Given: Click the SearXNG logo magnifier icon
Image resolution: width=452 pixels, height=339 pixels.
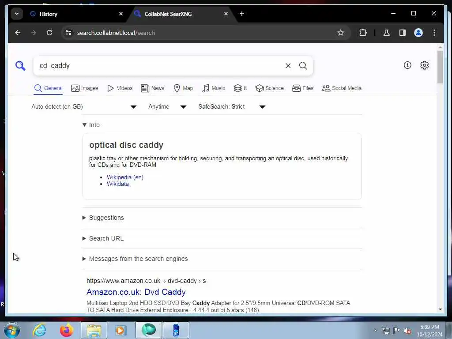Looking at the screenshot, I should 20,66.
